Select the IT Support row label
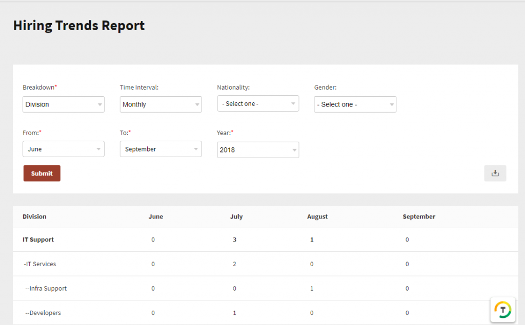This screenshot has height=325, width=525. pyautogui.click(x=38, y=240)
